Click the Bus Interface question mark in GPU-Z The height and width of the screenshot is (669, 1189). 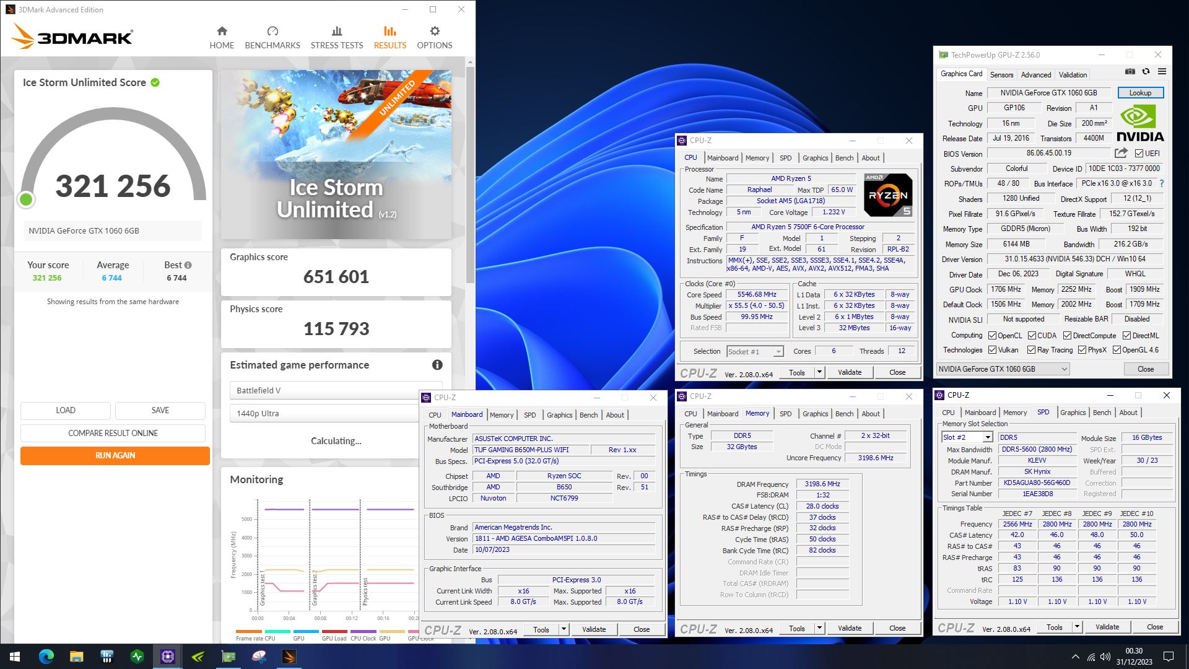[1162, 183]
